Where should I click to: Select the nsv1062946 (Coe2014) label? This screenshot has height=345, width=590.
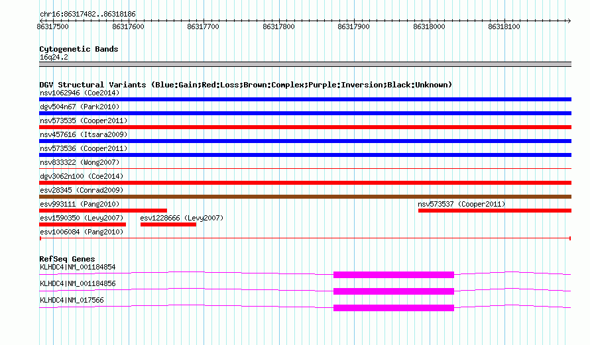tap(80, 93)
